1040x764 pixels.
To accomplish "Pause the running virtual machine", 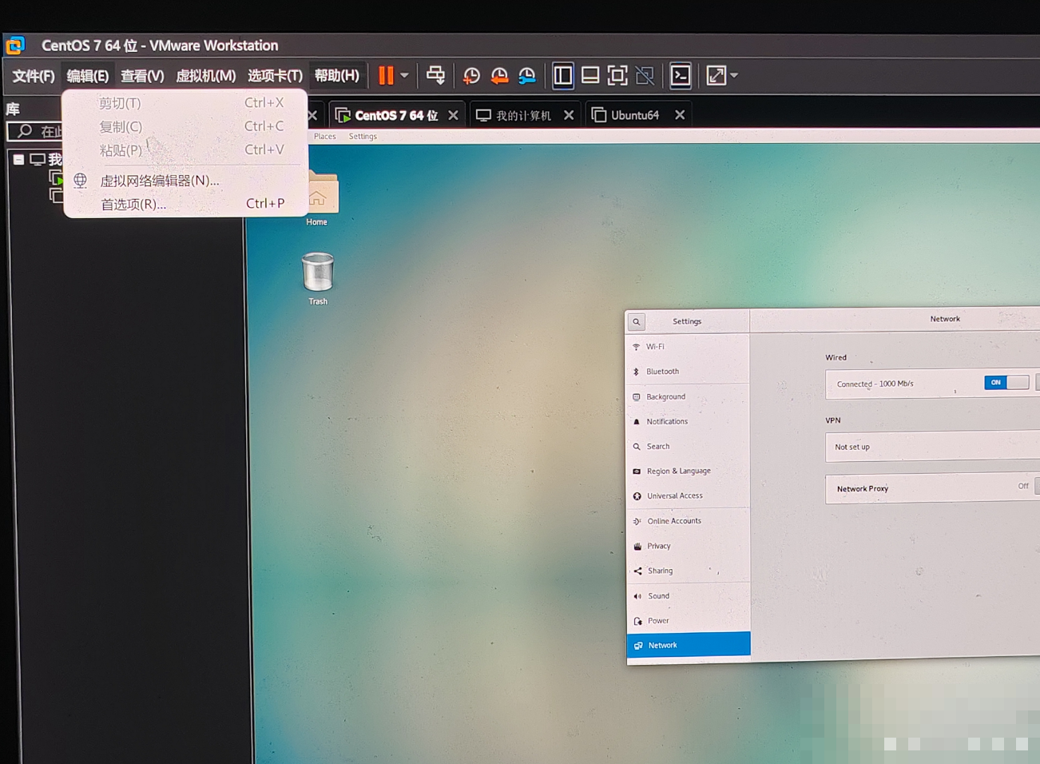I will (386, 75).
